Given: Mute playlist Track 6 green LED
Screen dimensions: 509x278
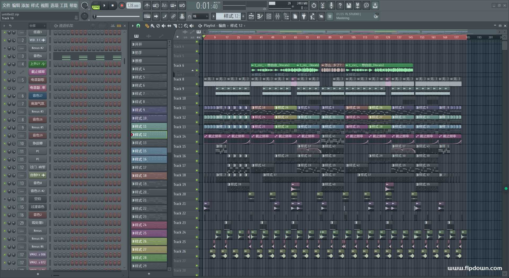Looking at the screenshot, I should point(197,70).
